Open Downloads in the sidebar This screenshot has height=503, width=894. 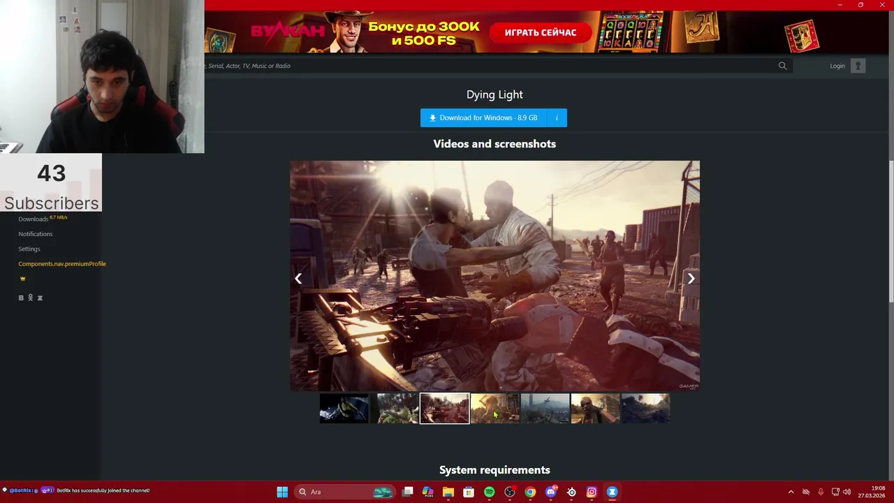[33, 219]
